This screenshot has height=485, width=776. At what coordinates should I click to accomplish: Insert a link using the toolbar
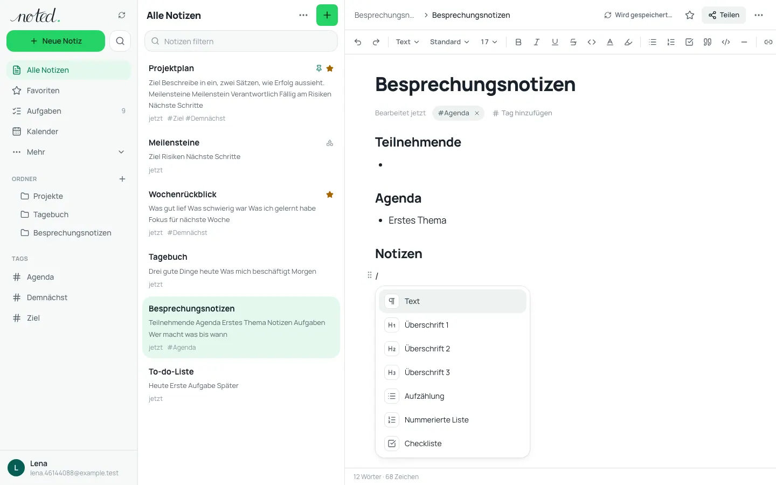(768, 42)
